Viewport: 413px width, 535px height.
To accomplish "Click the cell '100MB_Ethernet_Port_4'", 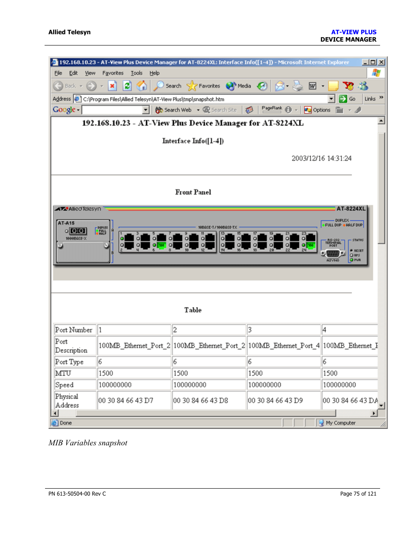I will pos(284,346).
